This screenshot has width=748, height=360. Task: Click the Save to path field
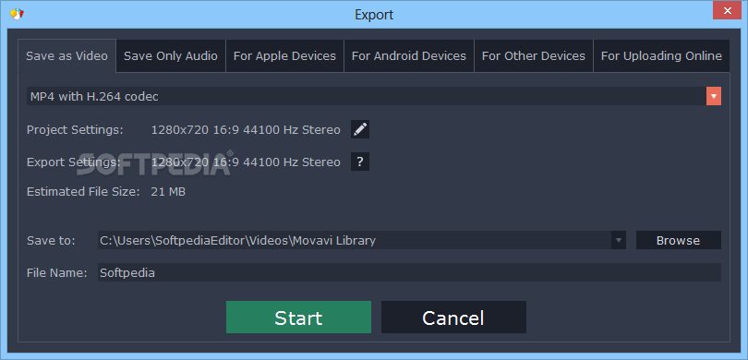(x=355, y=240)
